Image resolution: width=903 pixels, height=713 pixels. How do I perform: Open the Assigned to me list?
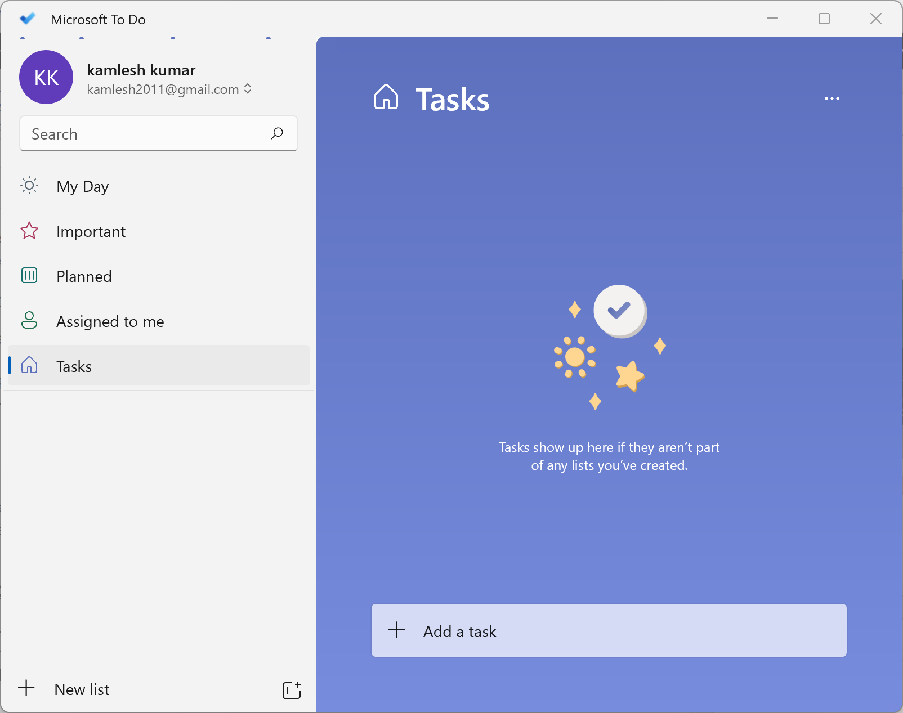(159, 321)
